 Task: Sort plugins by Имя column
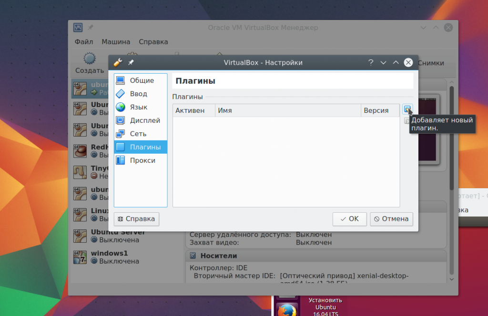pyautogui.click(x=288, y=110)
